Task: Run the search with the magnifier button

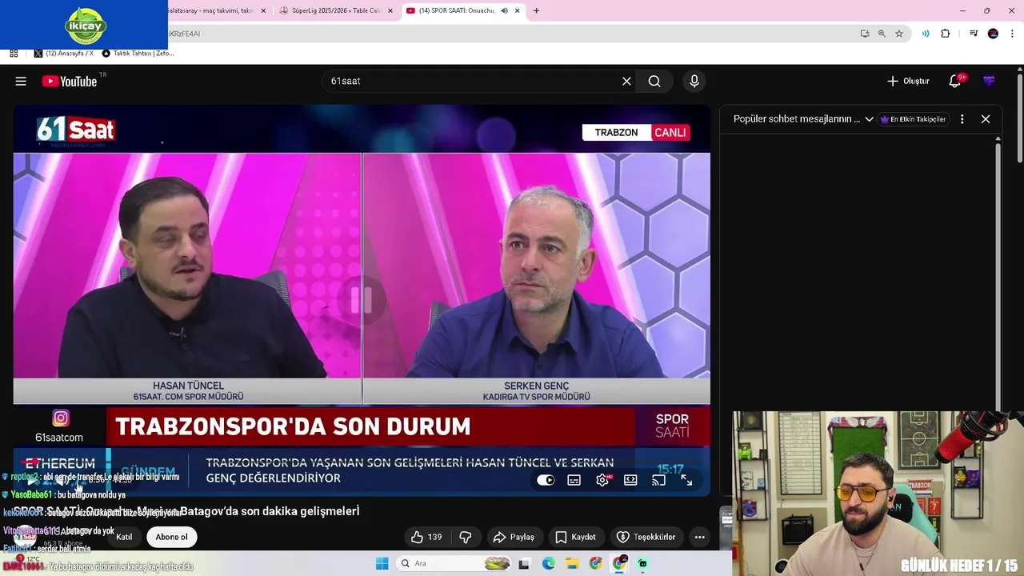Action: click(x=654, y=81)
